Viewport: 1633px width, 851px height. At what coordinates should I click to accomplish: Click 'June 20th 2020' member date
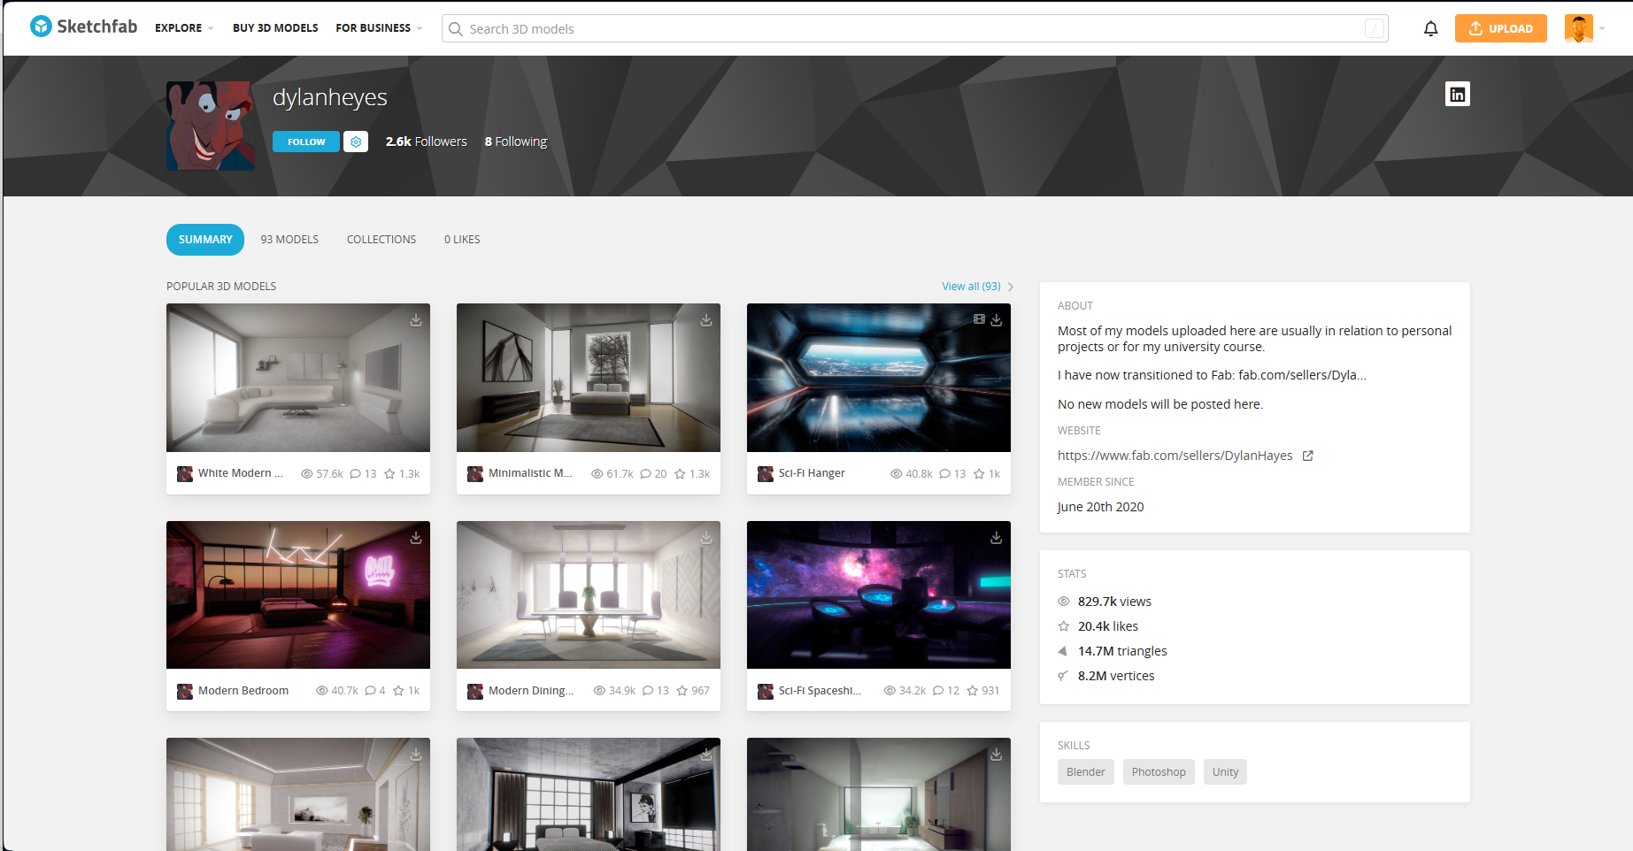point(1100,507)
